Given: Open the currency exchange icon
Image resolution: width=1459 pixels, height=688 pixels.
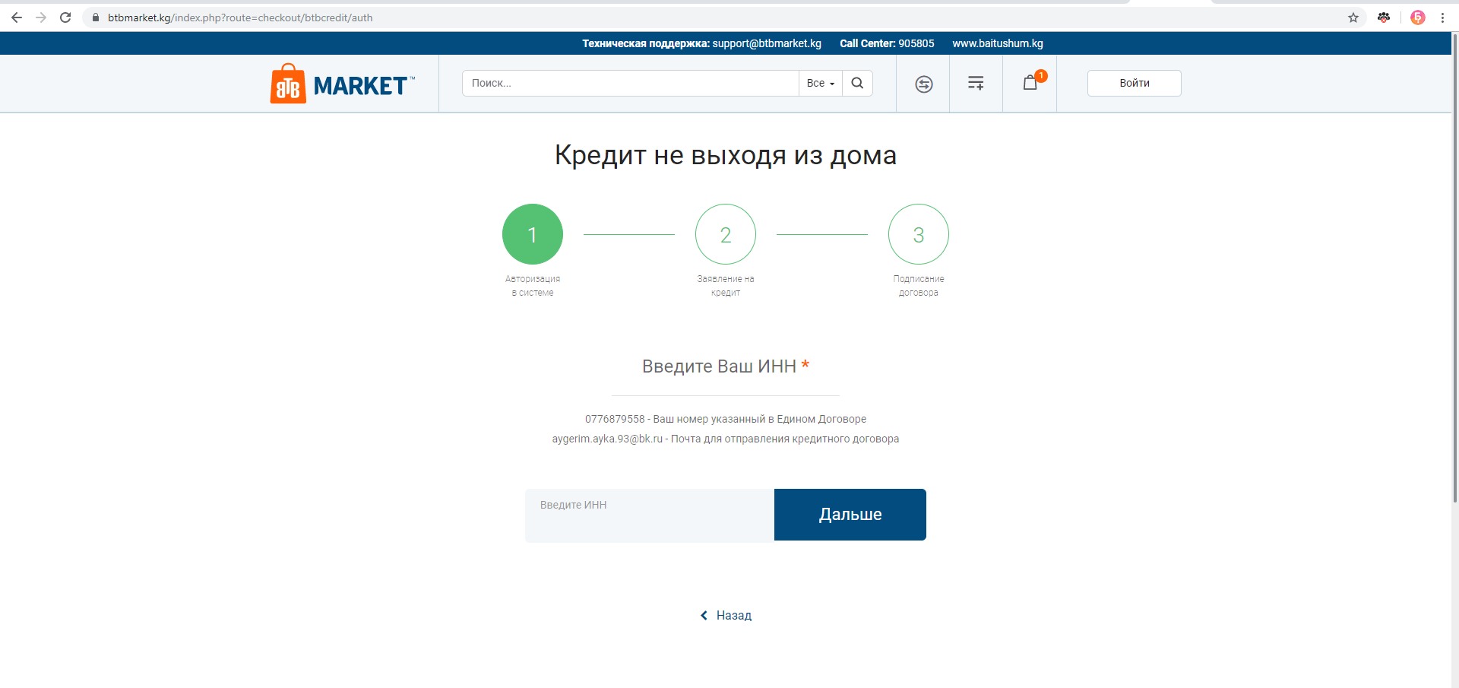Looking at the screenshot, I should coord(923,84).
